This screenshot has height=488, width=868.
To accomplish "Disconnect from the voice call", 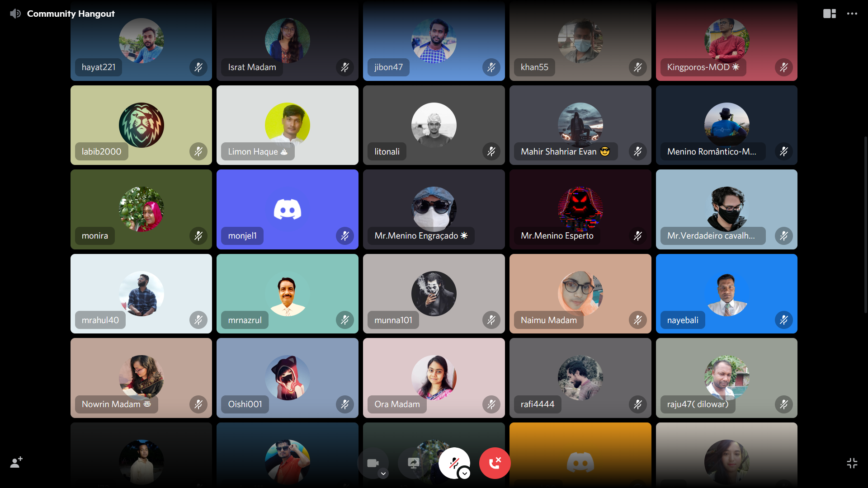I will pyautogui.click(x=495, y=463).
